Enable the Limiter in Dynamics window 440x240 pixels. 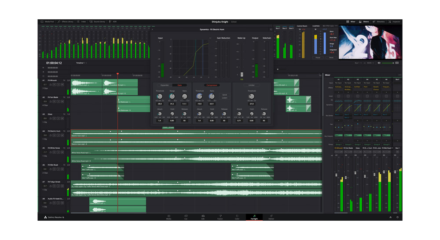click(251, 85)
